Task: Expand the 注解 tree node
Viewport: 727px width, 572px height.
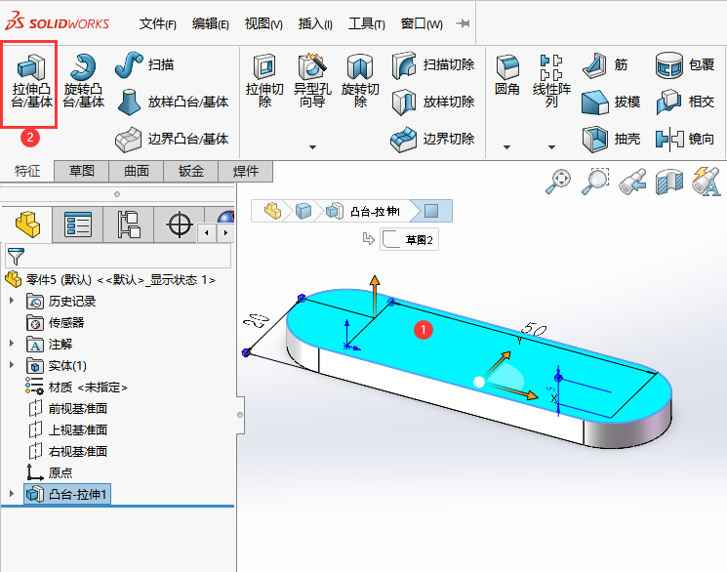Action: coord(12,344)
